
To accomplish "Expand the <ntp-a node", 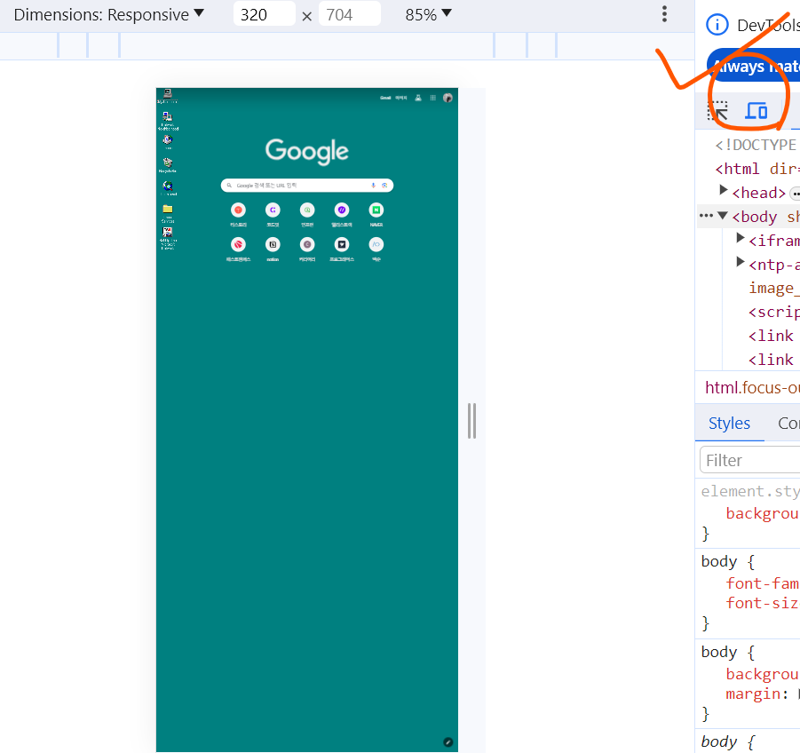I will (x=741, y=262).
